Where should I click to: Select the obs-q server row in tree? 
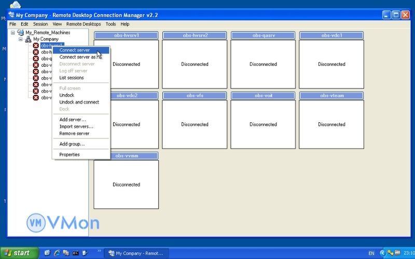point(47,59)
